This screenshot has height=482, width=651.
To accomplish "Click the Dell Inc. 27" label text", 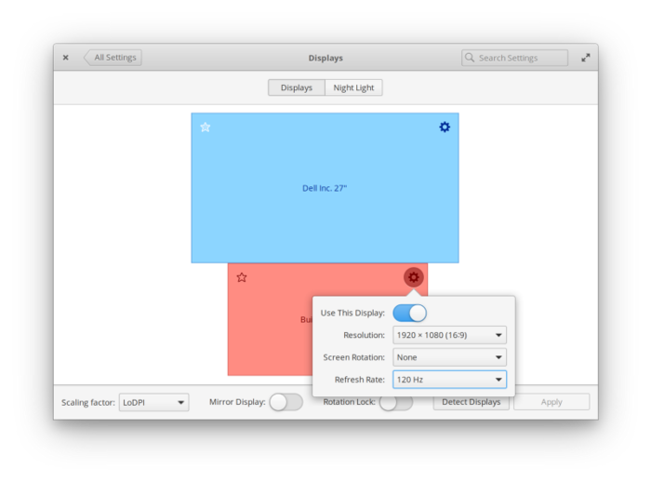I will pos(325,188).
